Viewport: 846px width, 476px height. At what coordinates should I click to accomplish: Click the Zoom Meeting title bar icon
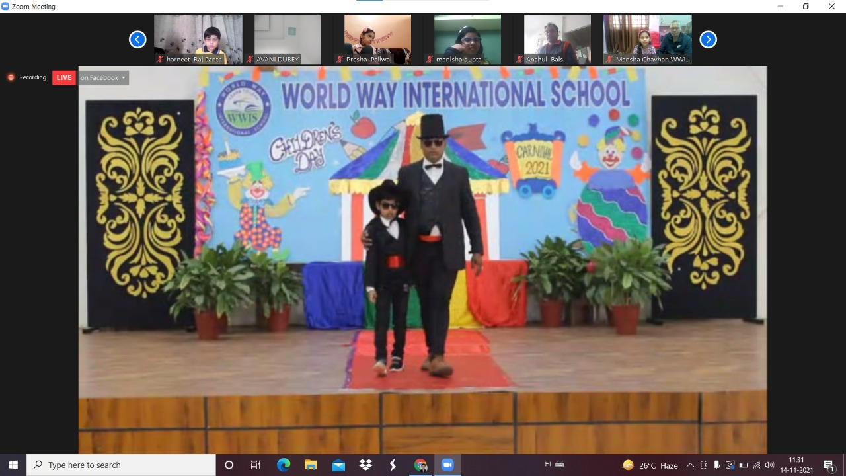[x=6, y=6]
